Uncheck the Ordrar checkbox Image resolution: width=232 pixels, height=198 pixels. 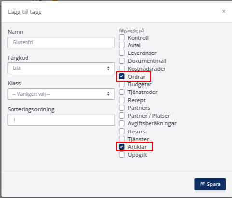[122, 77]
